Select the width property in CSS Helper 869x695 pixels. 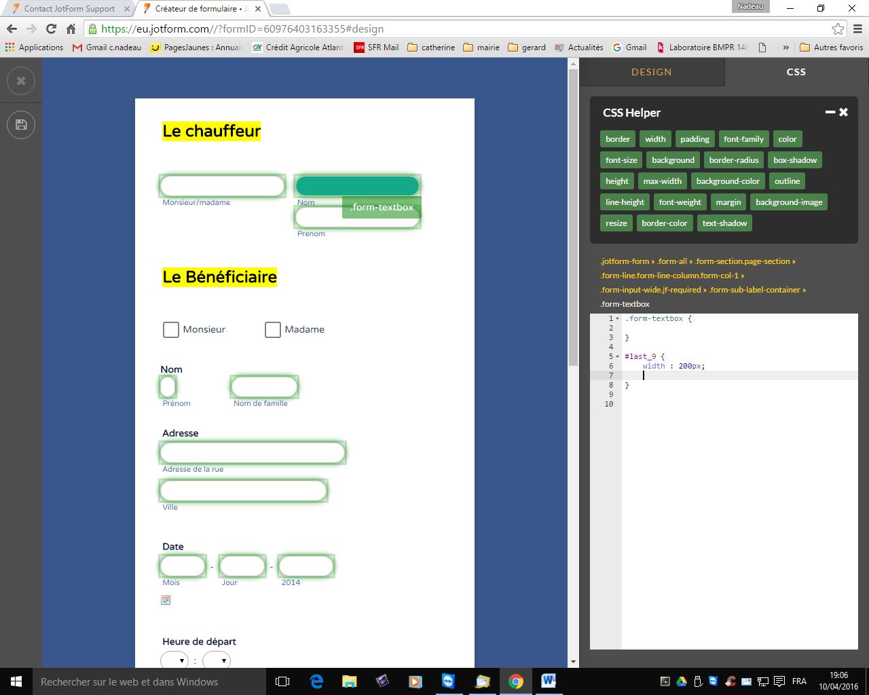point(654,138)
